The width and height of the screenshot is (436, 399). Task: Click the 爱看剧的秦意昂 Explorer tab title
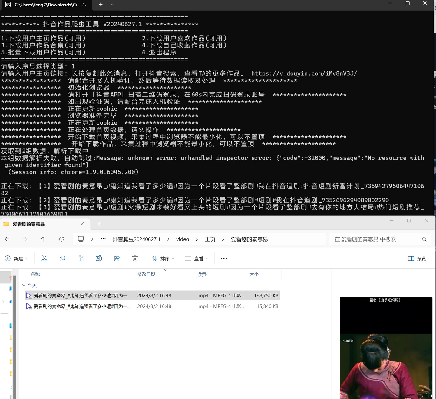click(x=29, y=224)
